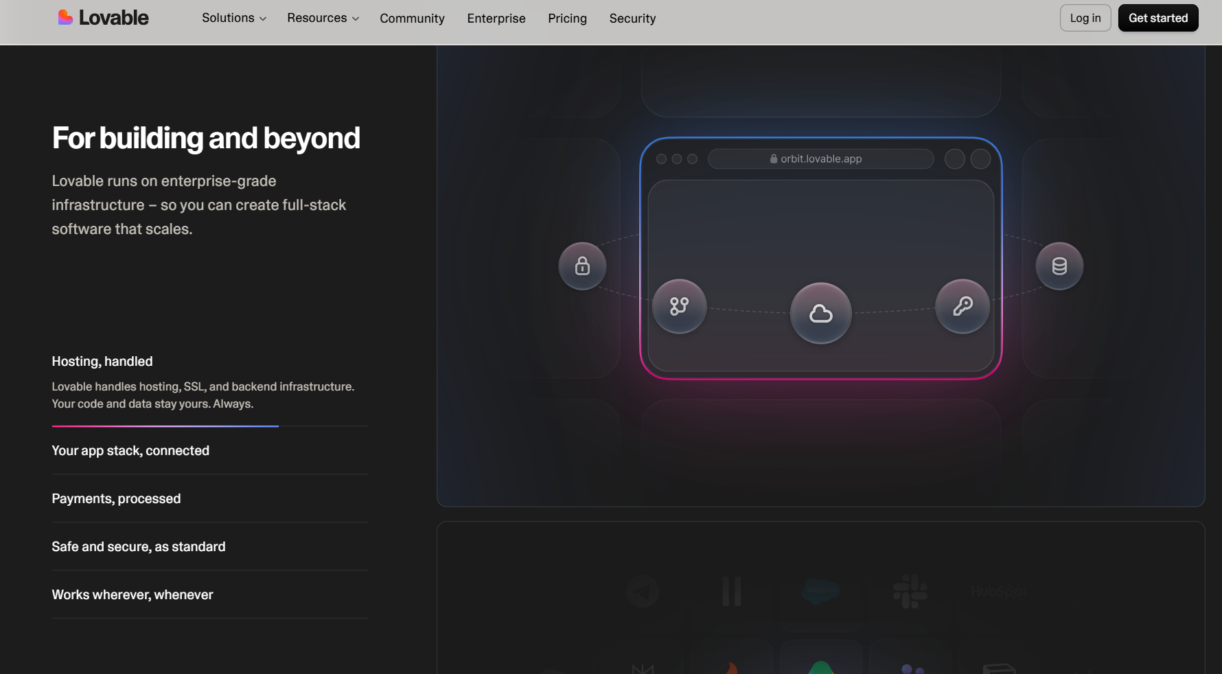The image size is (1222, 674).
Task: Click the Lovable heart logo icon
Action: click(x=65, y=17)
